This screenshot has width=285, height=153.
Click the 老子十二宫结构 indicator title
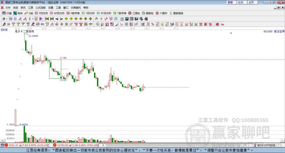[24, 31]
